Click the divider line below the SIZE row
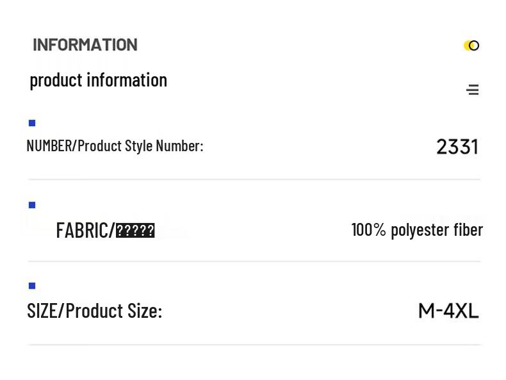This screenshot has width=506, height=380. click(x=254, y=345)
